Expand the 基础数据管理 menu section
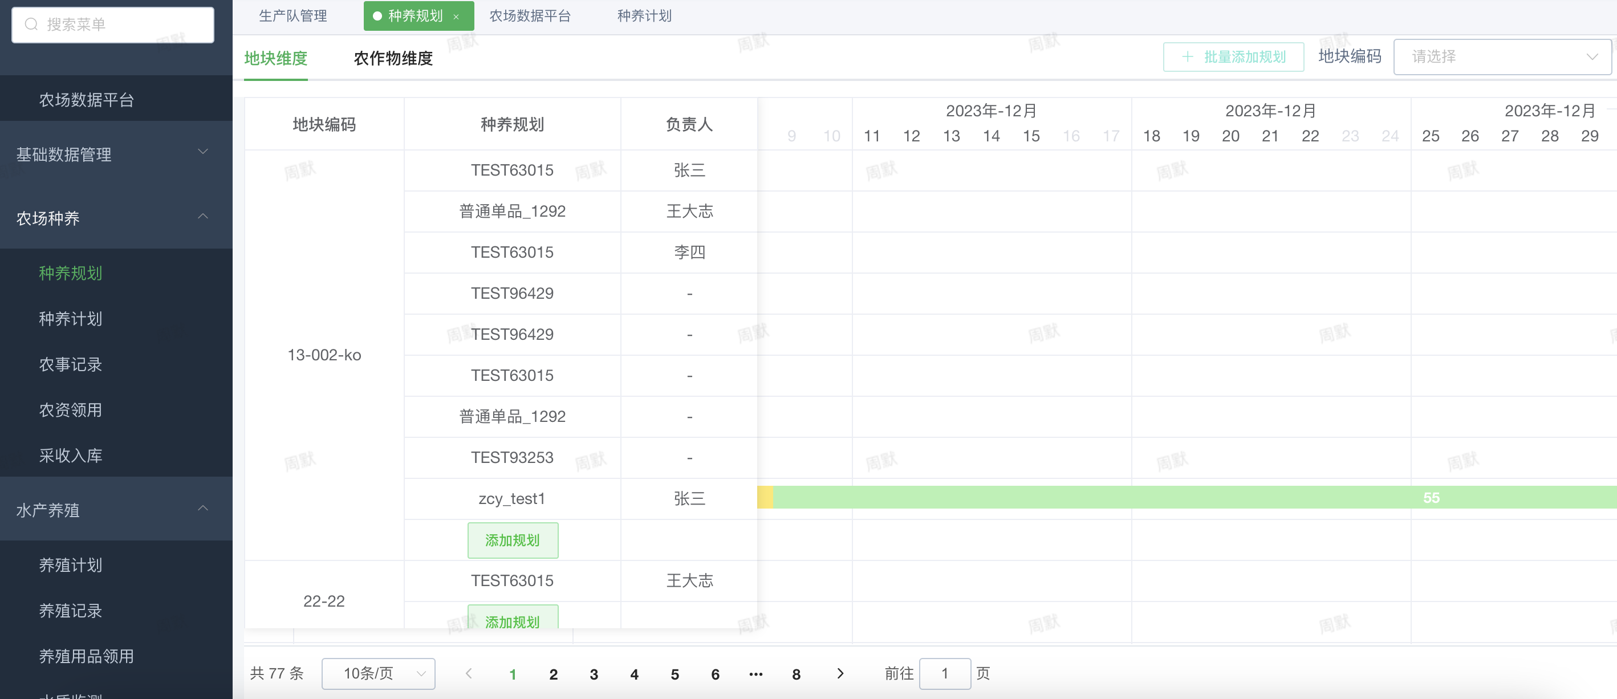Screen dimensions: 1617x699 [203, 152]
